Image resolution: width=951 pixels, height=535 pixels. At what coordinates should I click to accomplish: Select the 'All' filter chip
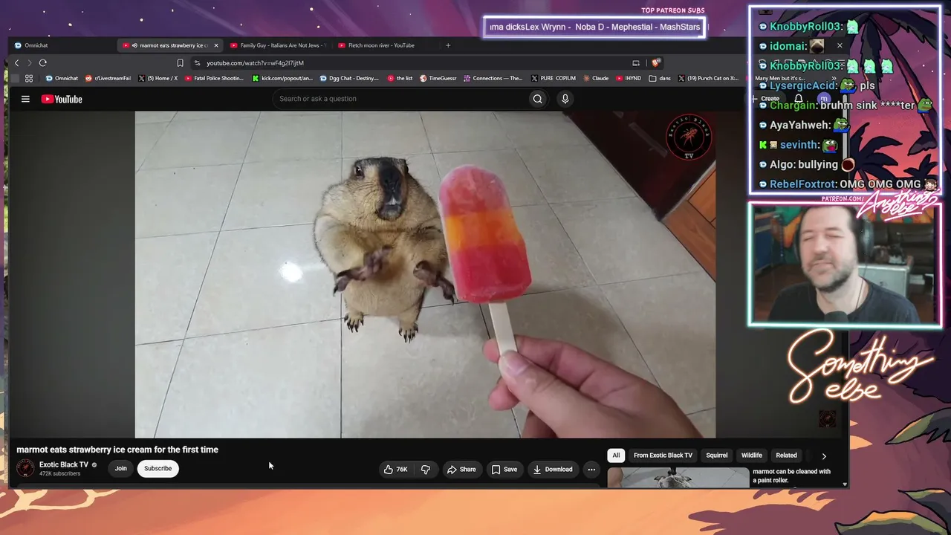tap(616, 455)
